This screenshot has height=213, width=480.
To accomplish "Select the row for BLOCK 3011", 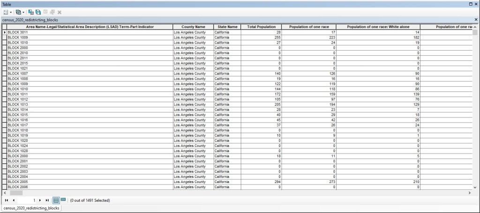I will pos(5,32).
